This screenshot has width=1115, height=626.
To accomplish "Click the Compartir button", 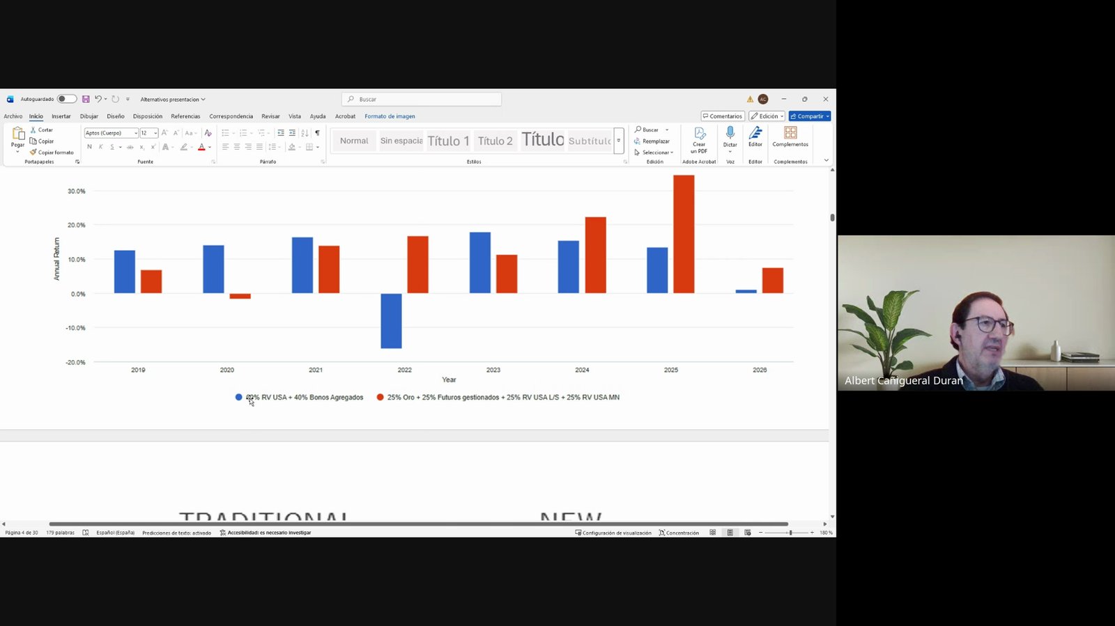I will (x=810, y=116).
